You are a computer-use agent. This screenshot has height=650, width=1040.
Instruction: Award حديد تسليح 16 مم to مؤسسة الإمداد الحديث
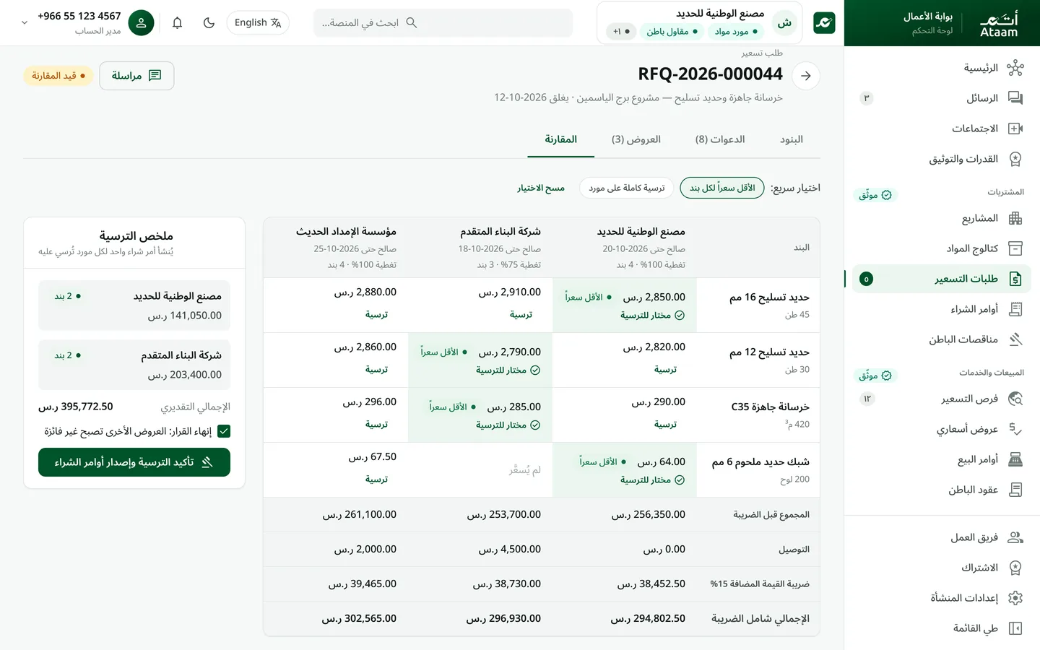click(x=376, y=315)
